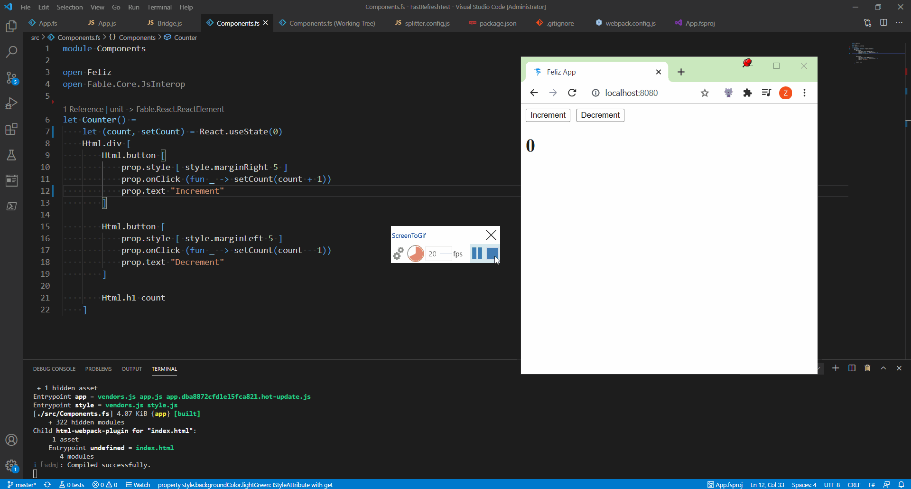Open ScreenToGif recording settings gears
Viewport: 911px width, 489px height.
tap(398, 254)
